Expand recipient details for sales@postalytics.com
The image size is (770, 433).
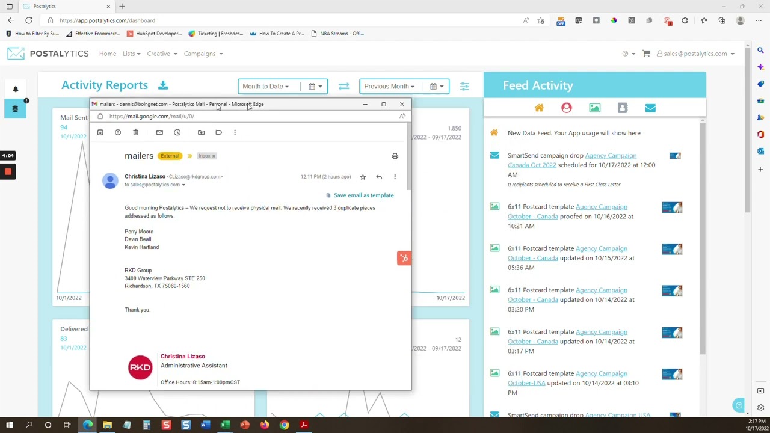click(x=183, y=185)
